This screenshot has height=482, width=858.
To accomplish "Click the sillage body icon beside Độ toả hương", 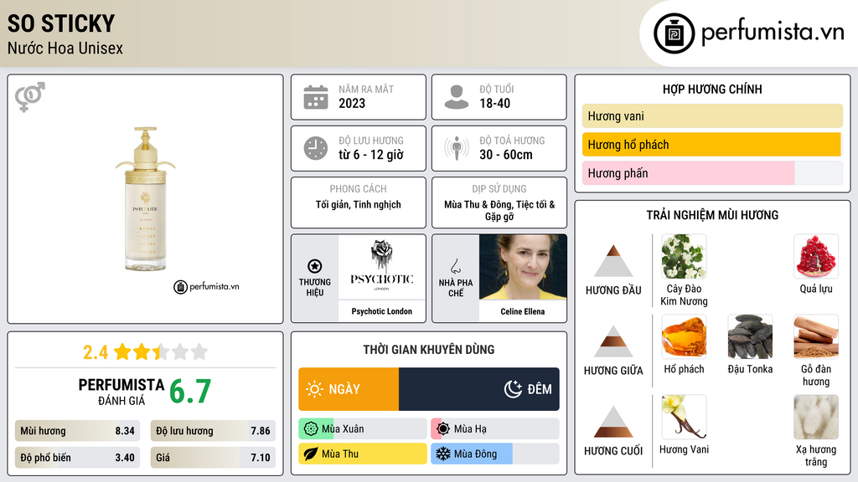I will (x=457, y=148).
